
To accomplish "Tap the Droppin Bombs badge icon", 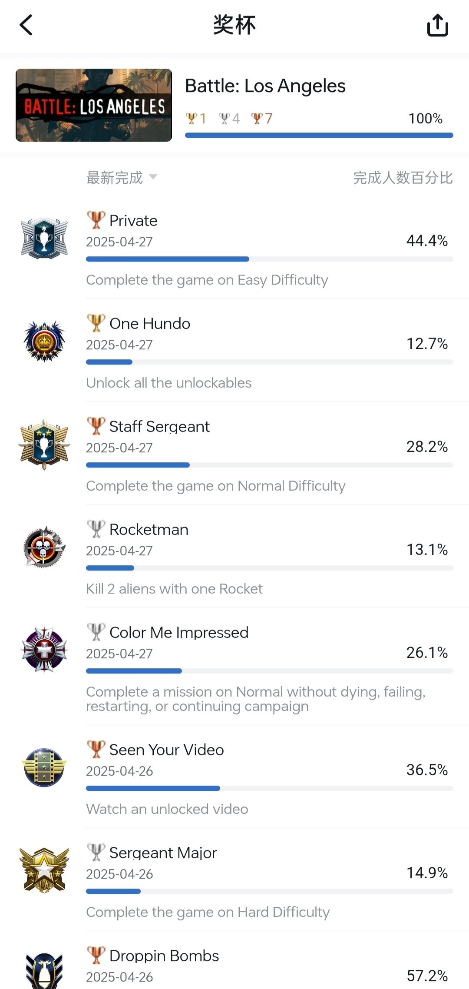I will 44,972.
